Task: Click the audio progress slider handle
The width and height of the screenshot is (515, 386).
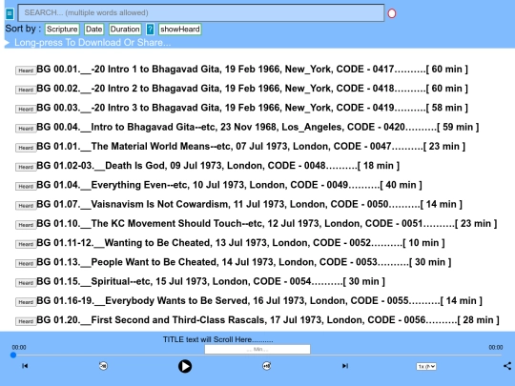Action: [13, 355]
